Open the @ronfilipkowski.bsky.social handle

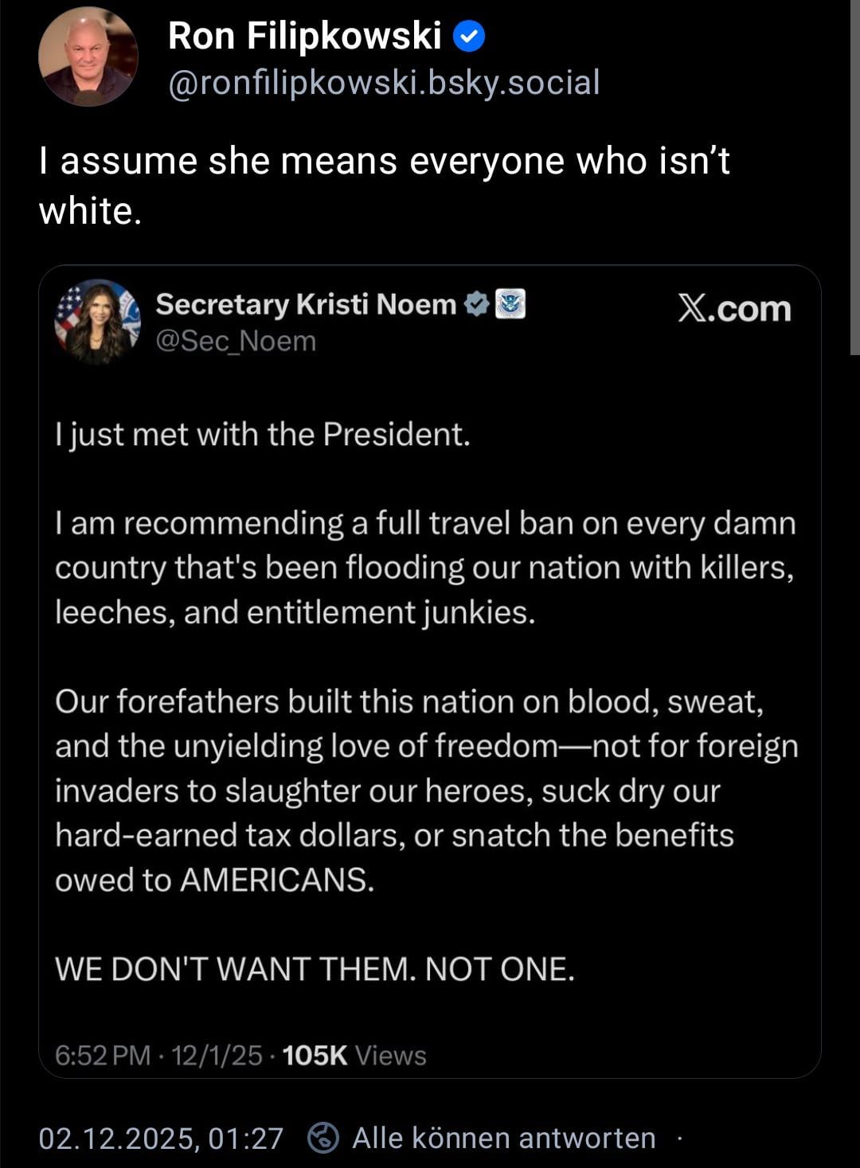tap(384, 83)
